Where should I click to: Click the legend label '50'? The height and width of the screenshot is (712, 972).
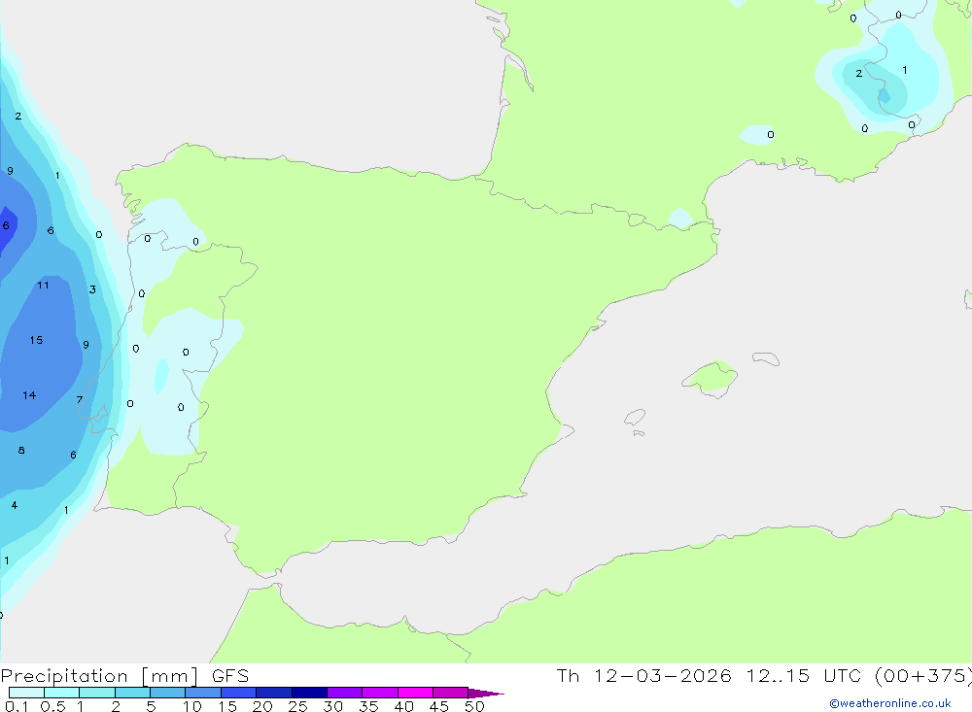(x=474, y=706)
